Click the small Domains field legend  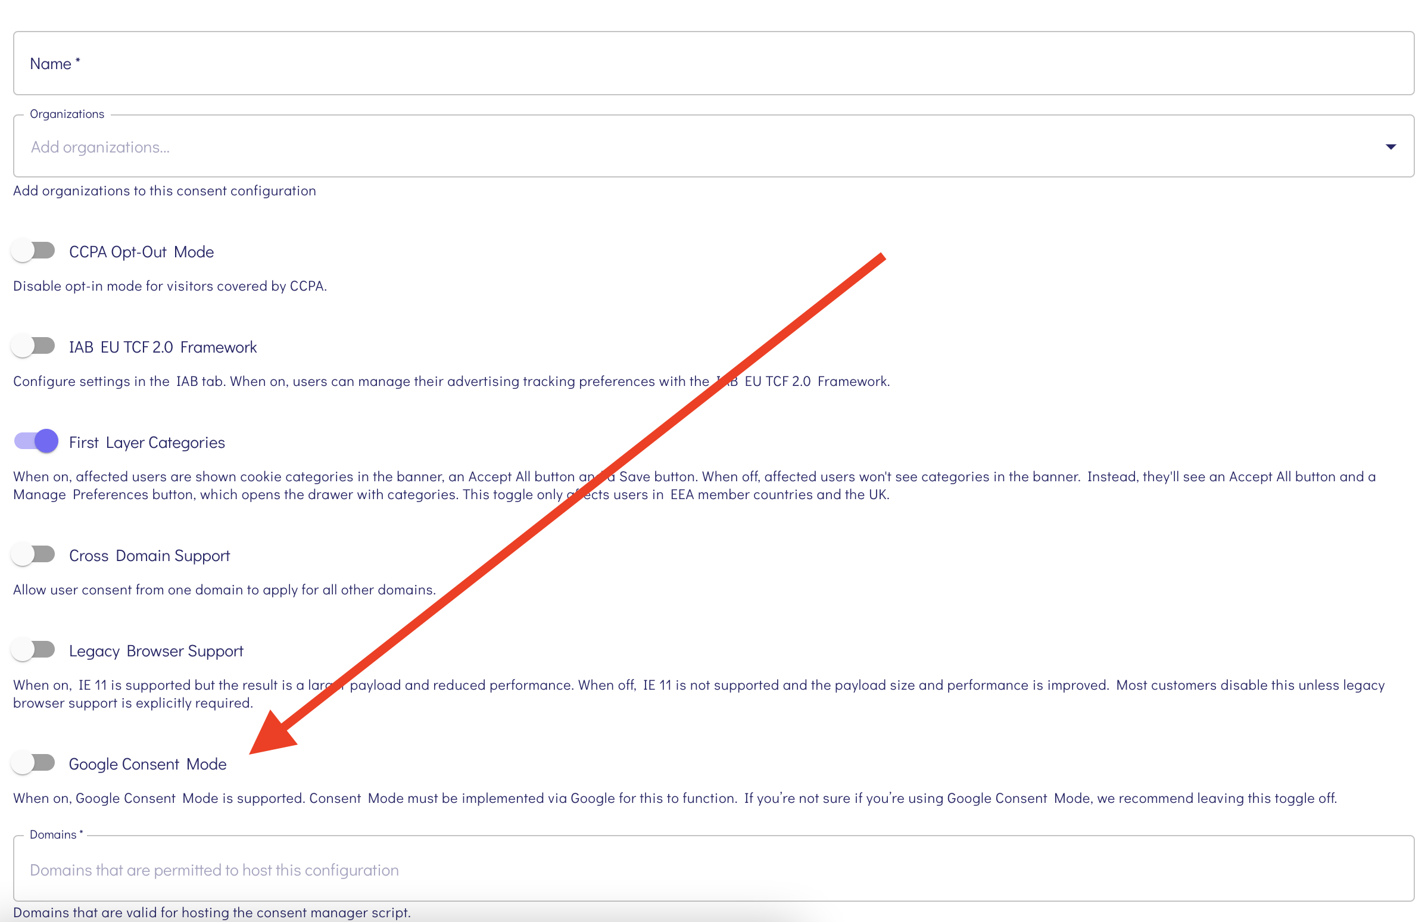click(55, 834)
